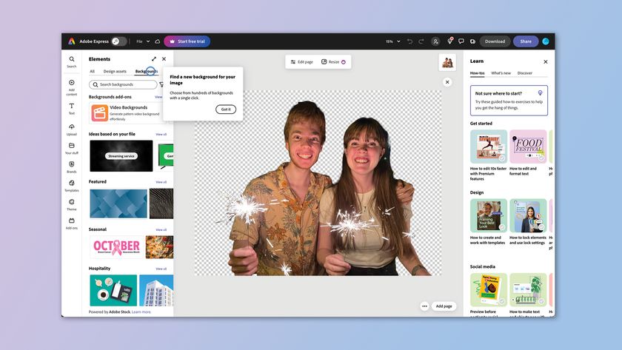622x350 pixels.
Task: Open Brands in the sidebar
Action: pyautogui.click(x=71, y=167)
